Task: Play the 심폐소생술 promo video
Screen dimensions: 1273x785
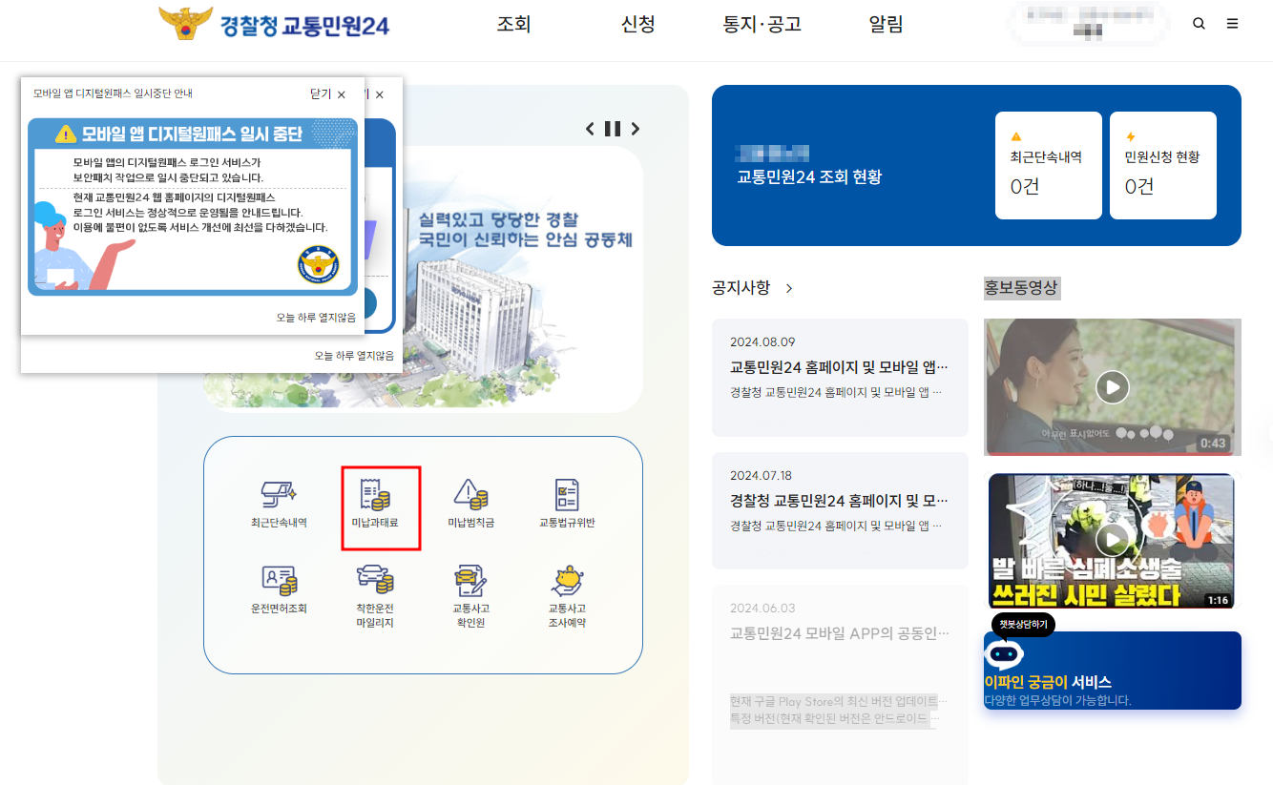Action: pyautogui.click(x=1112, y=540)
